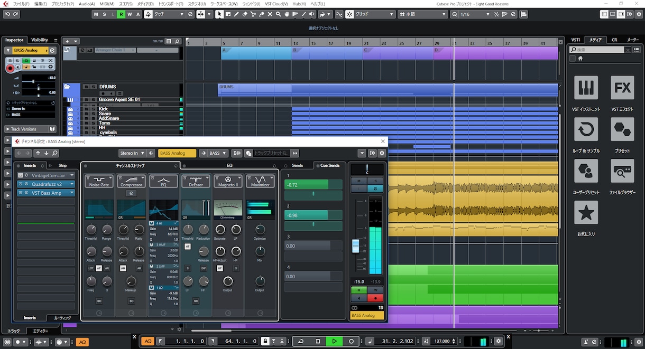
Task: Open Quadrafuzz v2 insert slot dropdown arrow
Action: (x=72, y=184)
